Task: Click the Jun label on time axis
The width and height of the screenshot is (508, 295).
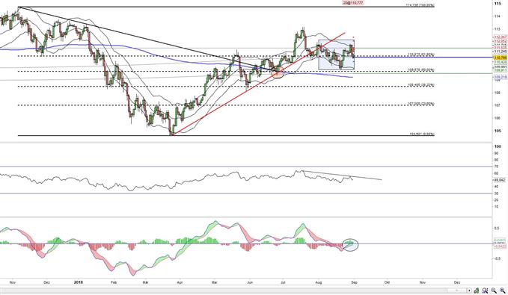Action: (x=249, y=282)
